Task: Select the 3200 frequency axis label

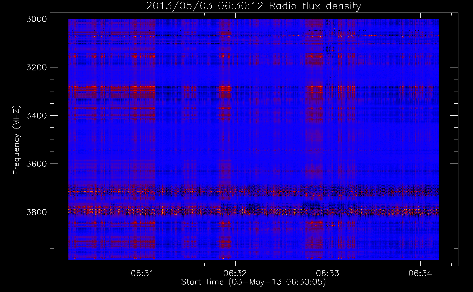Action: (x=37, y=67)
